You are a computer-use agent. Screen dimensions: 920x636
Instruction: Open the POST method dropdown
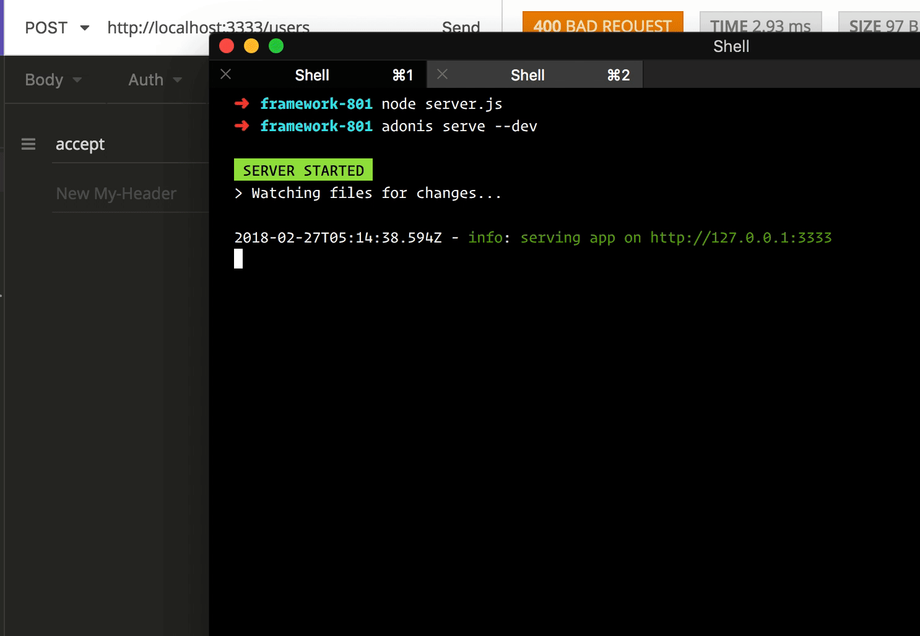pos(57,28)
